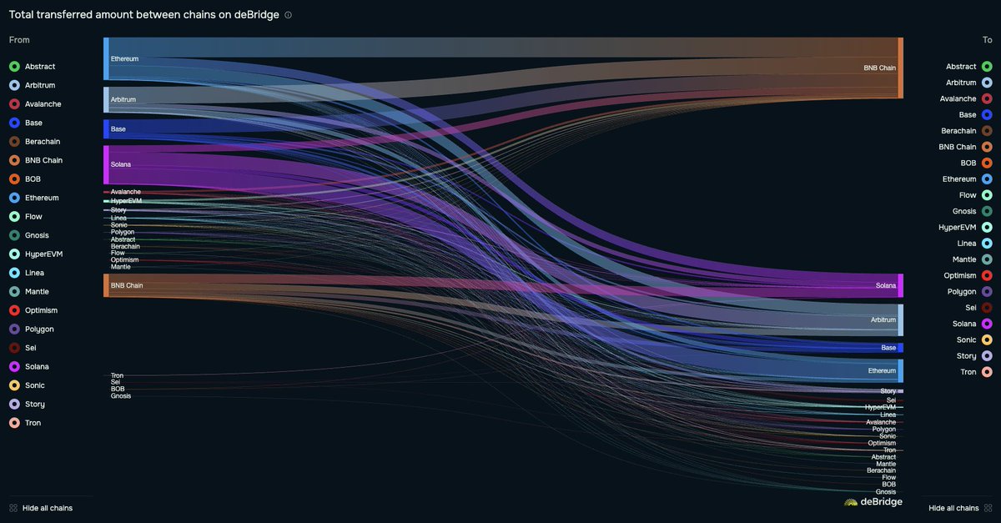Click the BOB ring icon in From legend

pos(14,179)
